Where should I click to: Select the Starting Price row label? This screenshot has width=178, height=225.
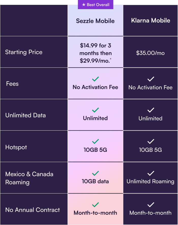tap(24, 52)
